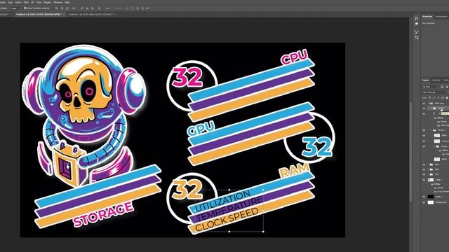Click the black layer thumbnail
The width and height of the screenshot is (449, 252).
pos(431,197)
